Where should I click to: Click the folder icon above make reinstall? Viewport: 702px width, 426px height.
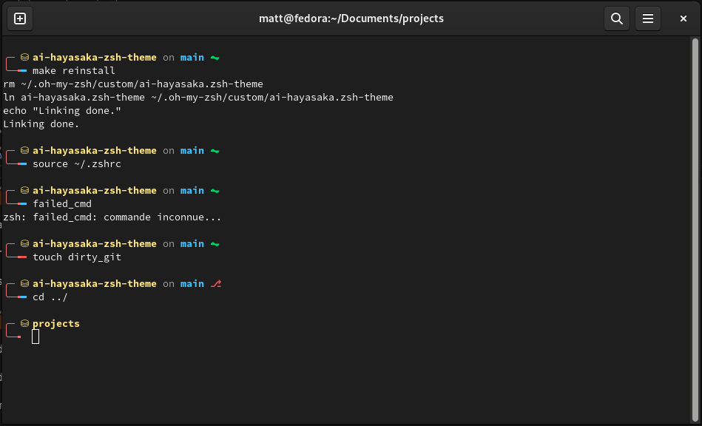click(x=24, y=58)
